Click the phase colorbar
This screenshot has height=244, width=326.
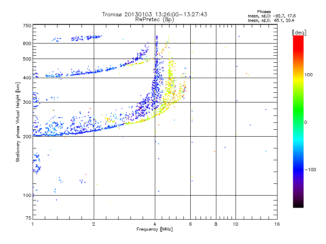click(298, 121)
